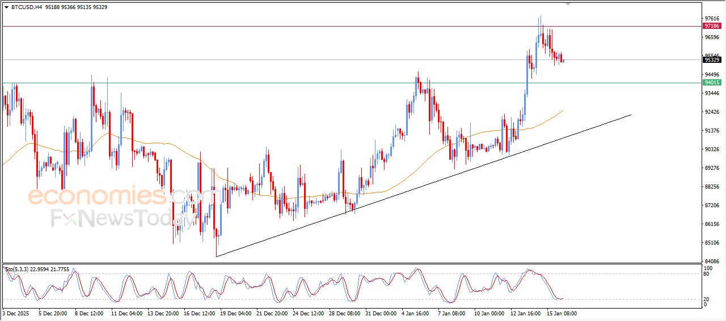Click the 97616 value on price axis
Viewport: 726px width, 321px height.
coord(711,18)
